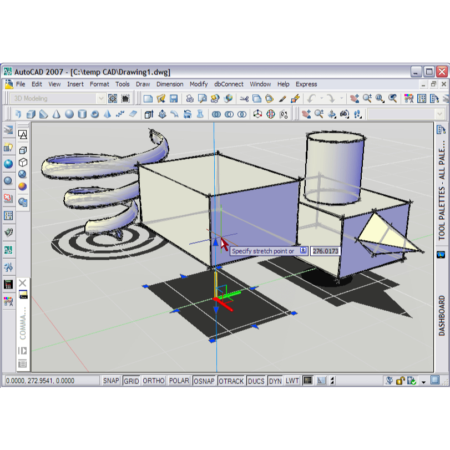Select the Sphere solid tool
450x450 pixels.
click(x=69, y=114)
